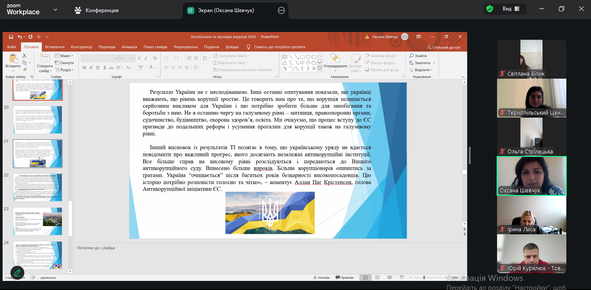Switch to the Показ слайдів tab
This screenshot has width=591, height=290.
[155, 47]
